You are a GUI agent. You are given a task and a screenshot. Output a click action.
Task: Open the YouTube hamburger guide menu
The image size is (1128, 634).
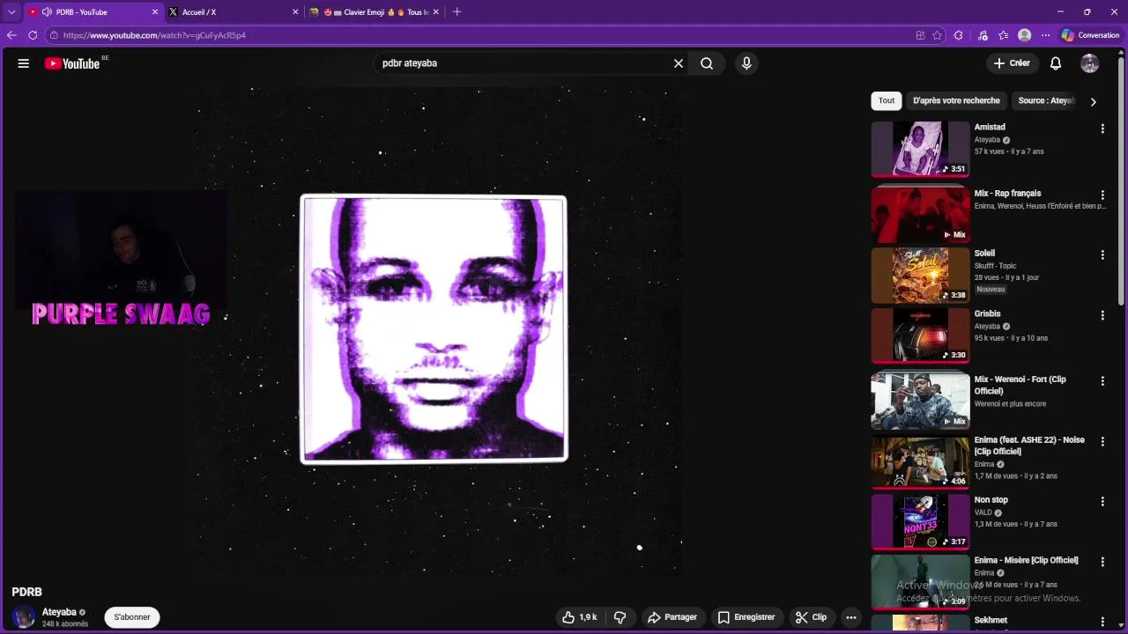coord(24,63)
